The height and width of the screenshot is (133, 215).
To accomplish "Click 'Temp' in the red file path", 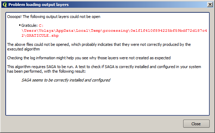I will 95,30.
